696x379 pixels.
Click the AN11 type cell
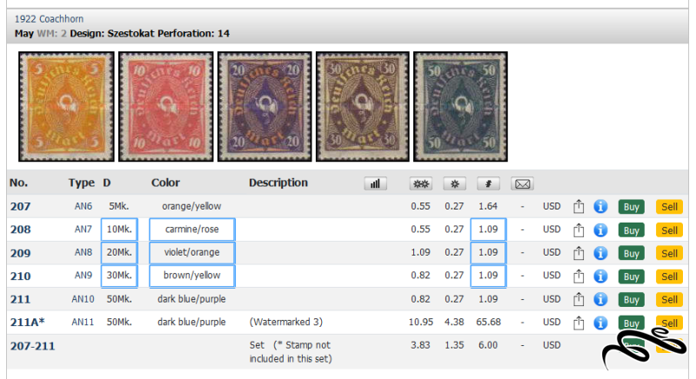pos(83,322)
